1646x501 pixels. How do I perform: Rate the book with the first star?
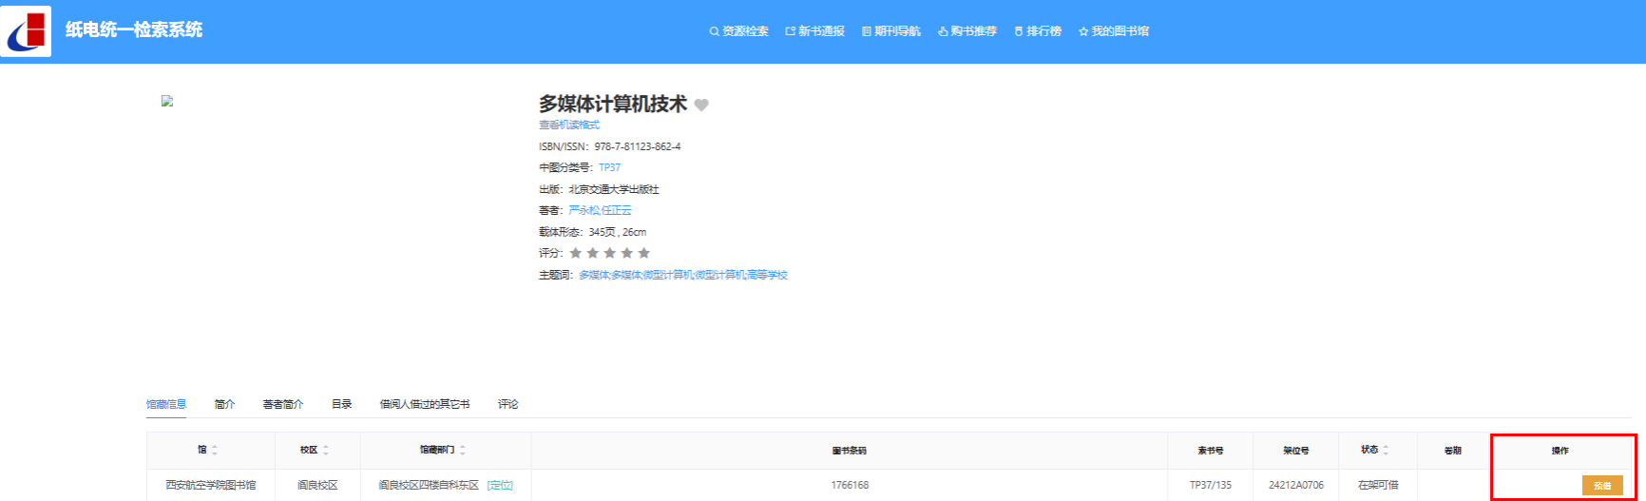click(x=576, y=253)
